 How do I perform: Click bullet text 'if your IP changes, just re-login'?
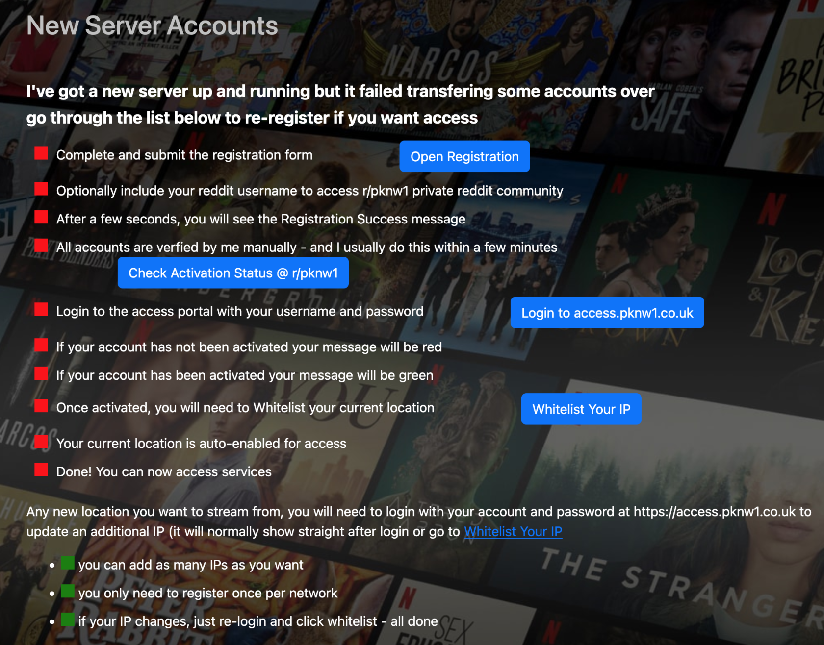point(258,621)
